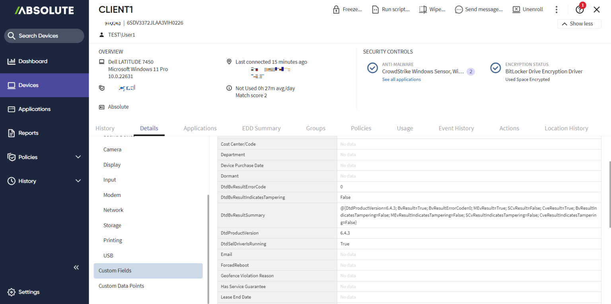The width and height of the screenshot is (611, 304).
Task: Click the See all applications link
Action: 401,79
